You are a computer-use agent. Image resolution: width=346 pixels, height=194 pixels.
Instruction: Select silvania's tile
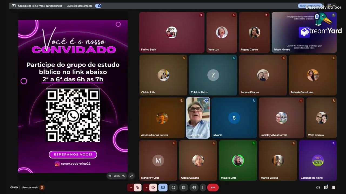[234, 118]
